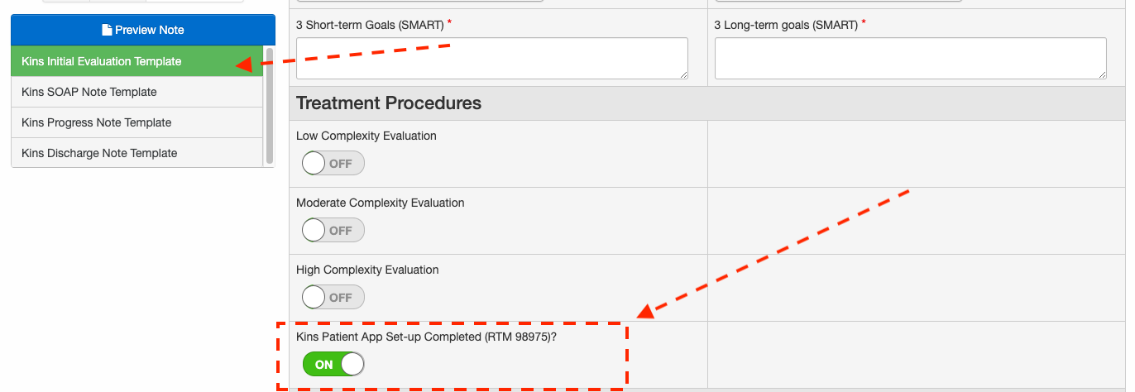Viewport: 1135px width, 392px height.
Task: Click the Moderate Complexity Evaluation label
Action: [x=381, y=203]
